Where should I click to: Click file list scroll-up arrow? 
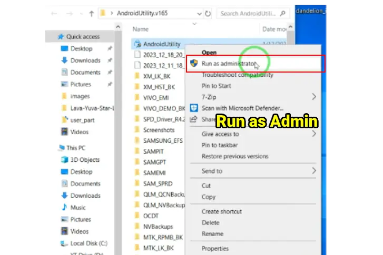coord(290,27)
